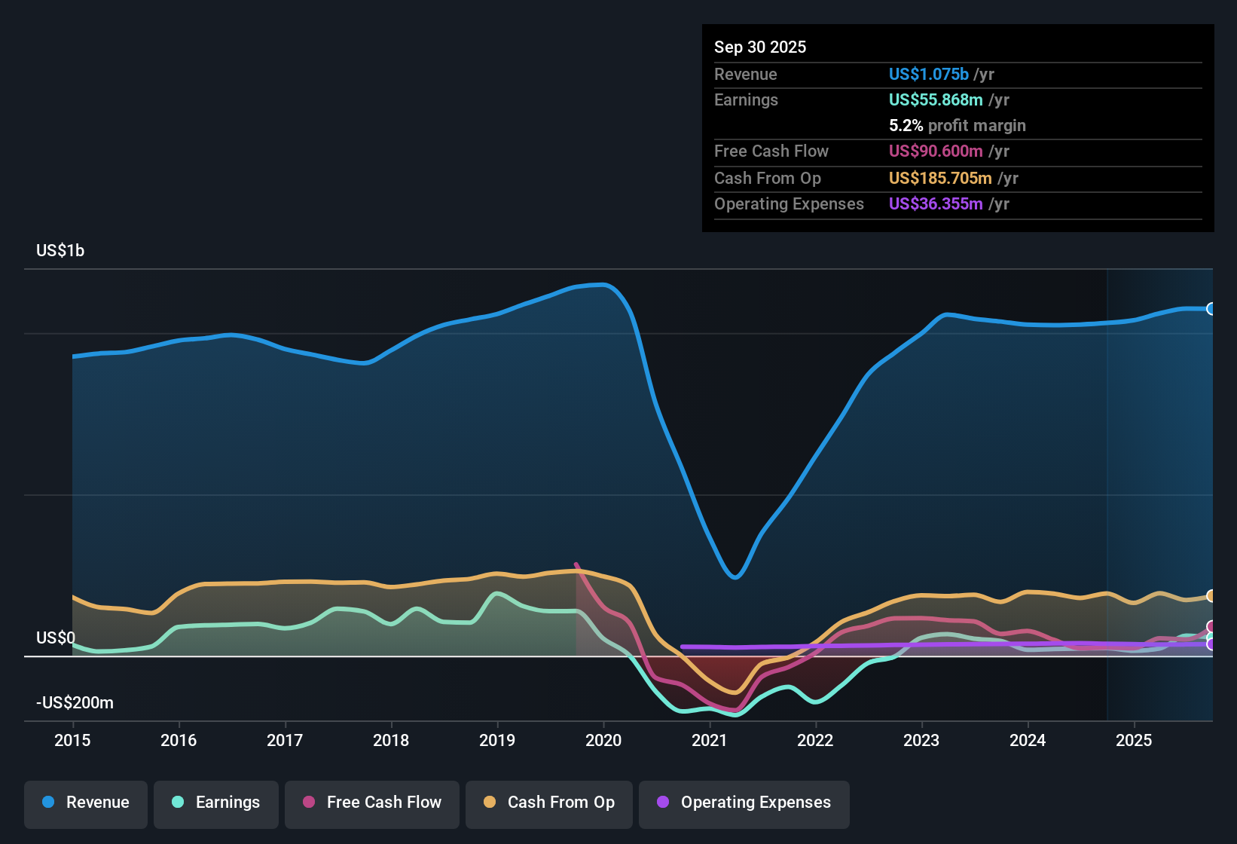Viewport: 1237px width, 844px height.
Task: Collapse the Cash From Op legend entry
Action: pyautogui.click(x=548, y=803)
